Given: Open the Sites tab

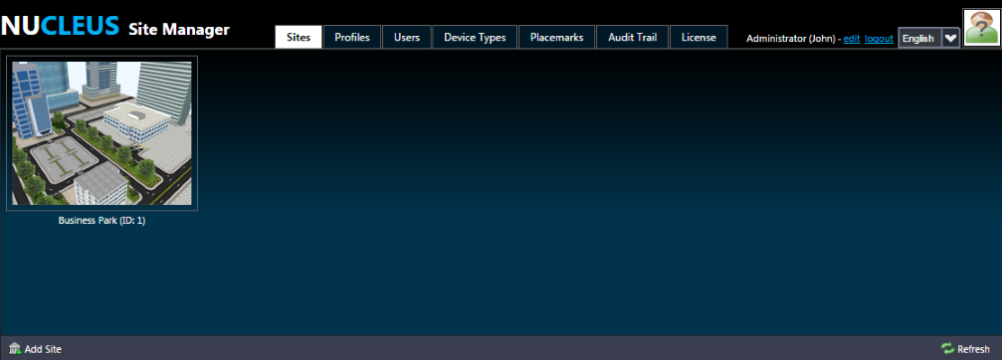Looking at the screenshot, I should 299,37.
